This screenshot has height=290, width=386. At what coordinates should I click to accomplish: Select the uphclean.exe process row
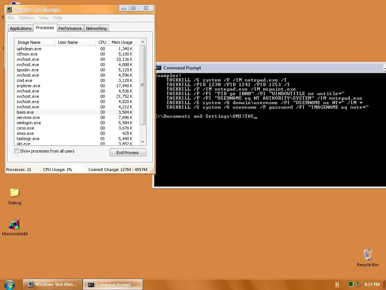pyautogui.click(x=75, y=49)
